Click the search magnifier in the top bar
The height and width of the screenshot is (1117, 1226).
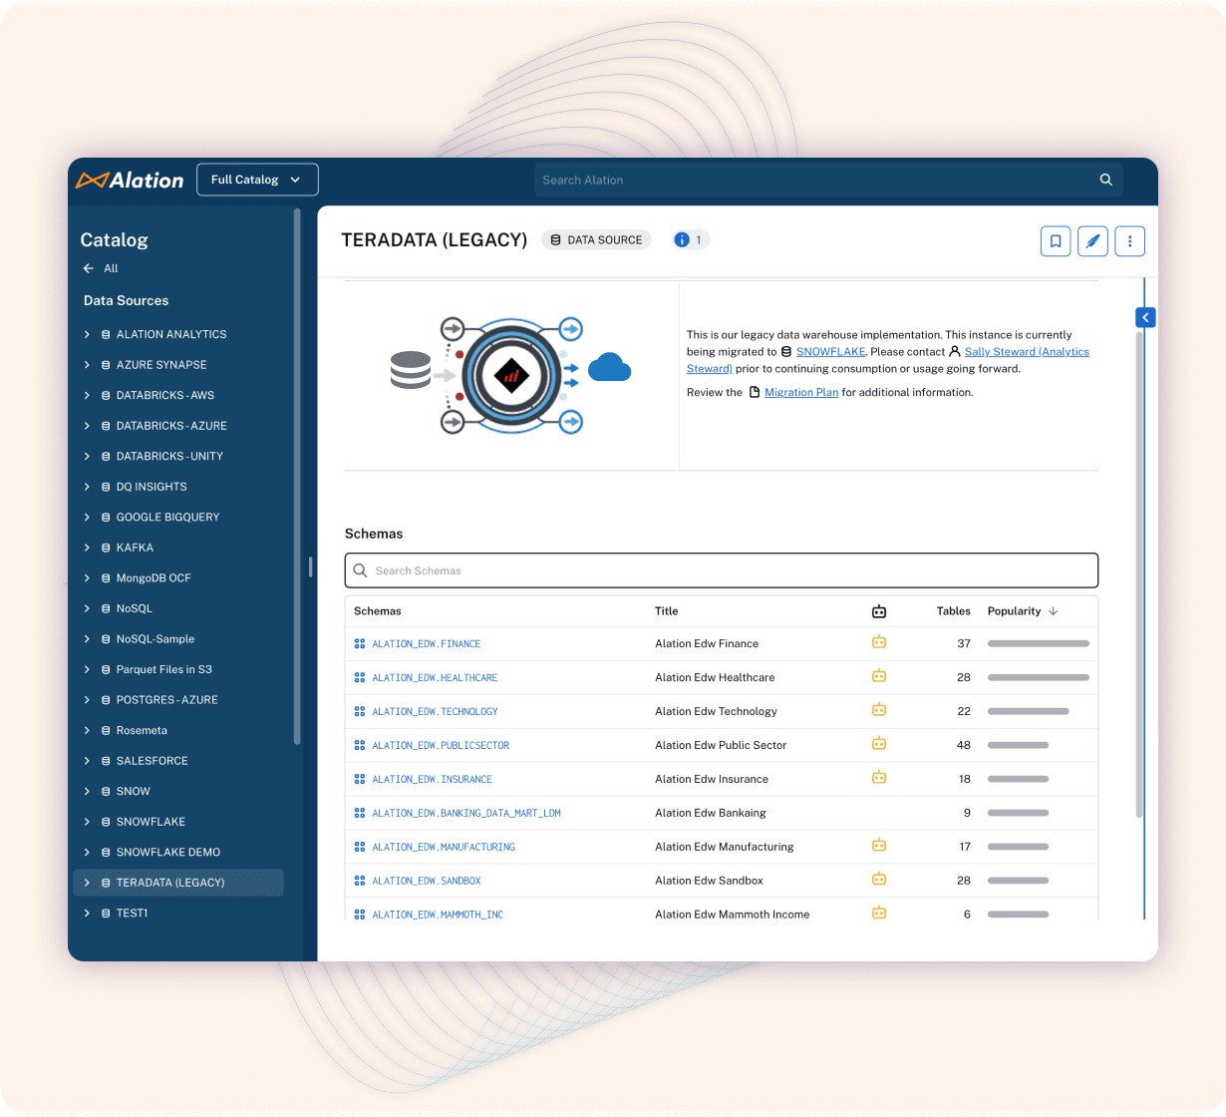[1105, 180]
